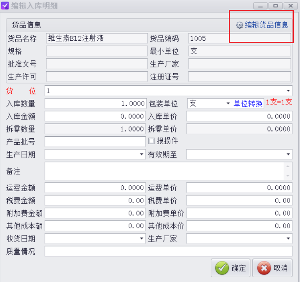The height and width of the screenshot is (282, 300).
Task: Click the upper 生产厂家 field in 货品信息
Action: 239,64
